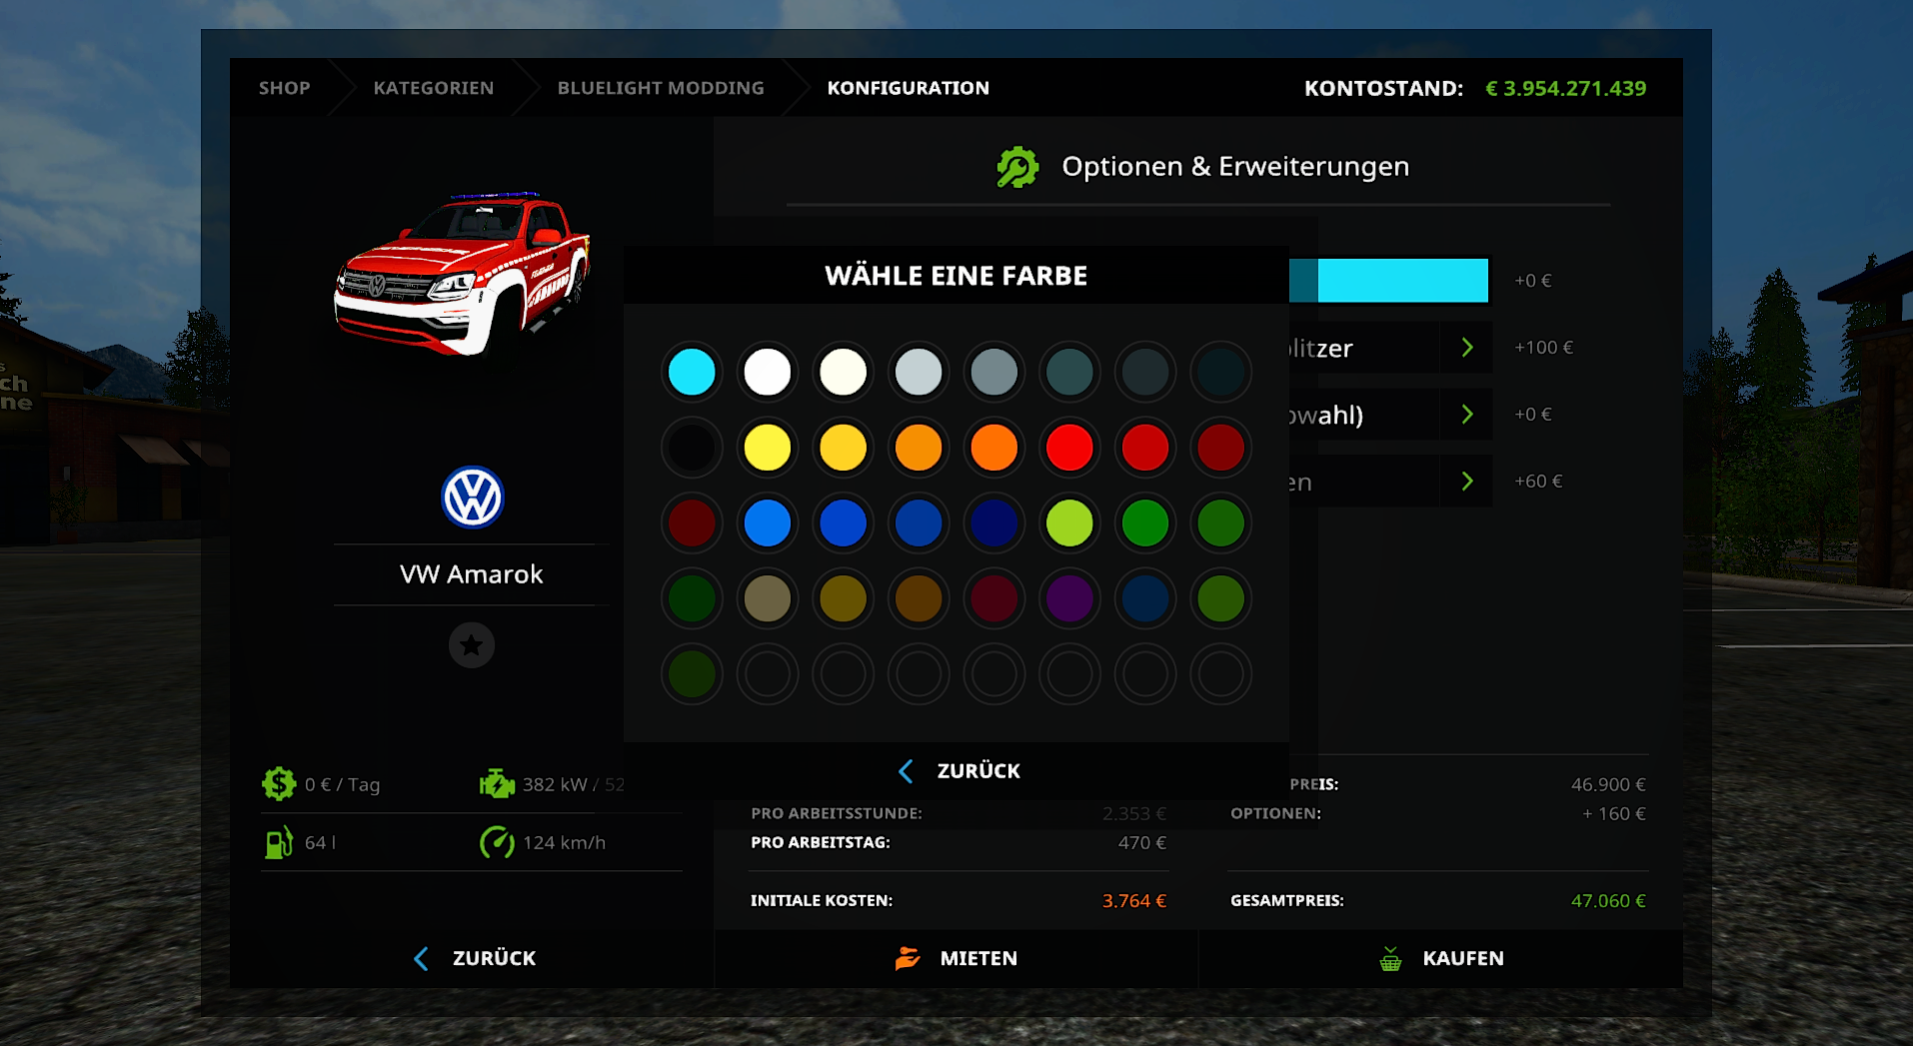Choose the lightest blue swatch
Image resolution: width=1913 pixels, height=1046 pixels.
(768, 523)
